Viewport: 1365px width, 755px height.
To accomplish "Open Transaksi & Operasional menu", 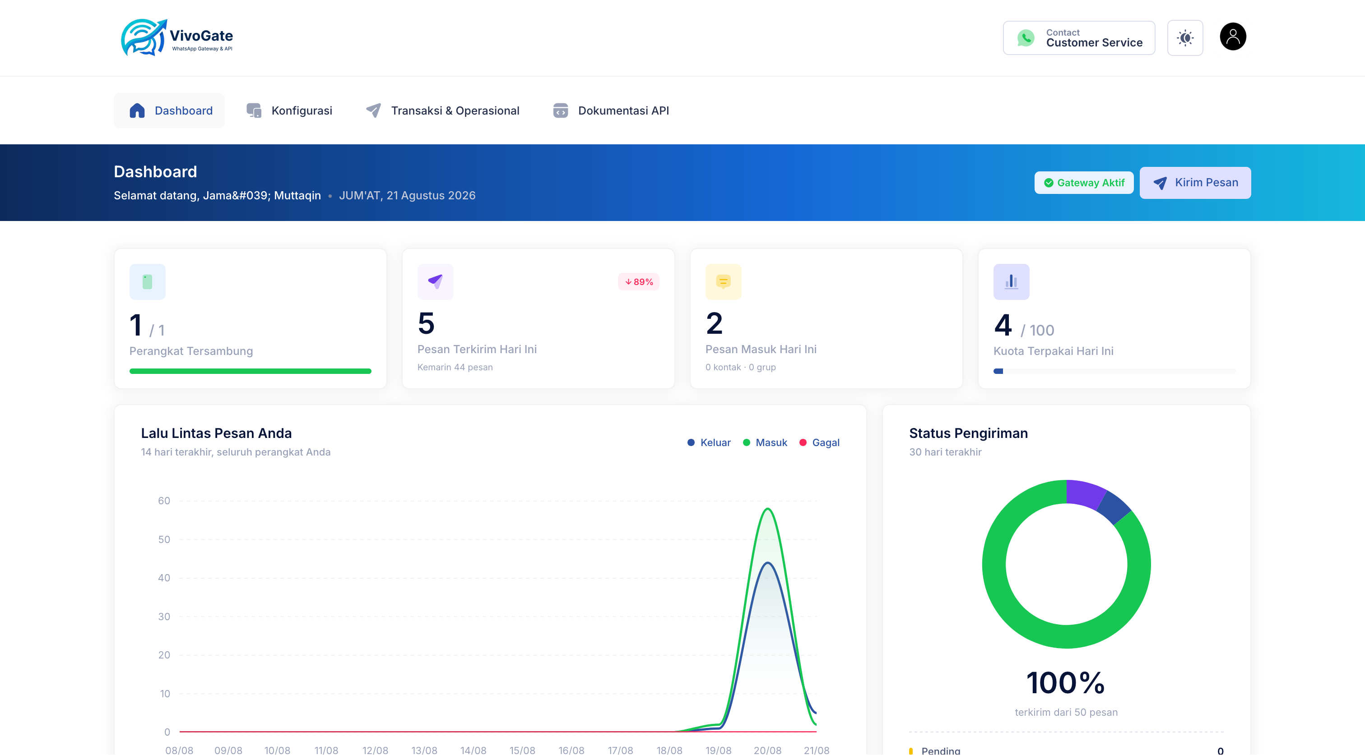I will [x=442, y=110].
